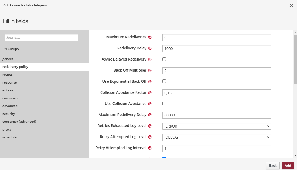Click help icon beside Redelivery Delay
The image size is (297, 170).
[150, 48]
